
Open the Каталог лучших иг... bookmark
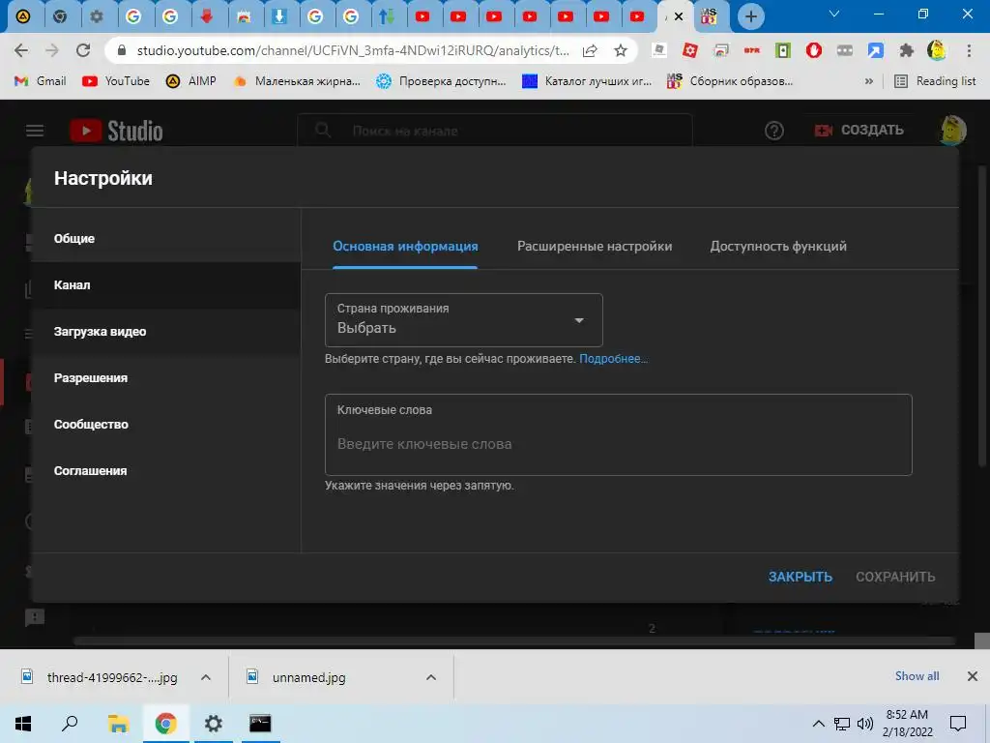coord(587,81)
